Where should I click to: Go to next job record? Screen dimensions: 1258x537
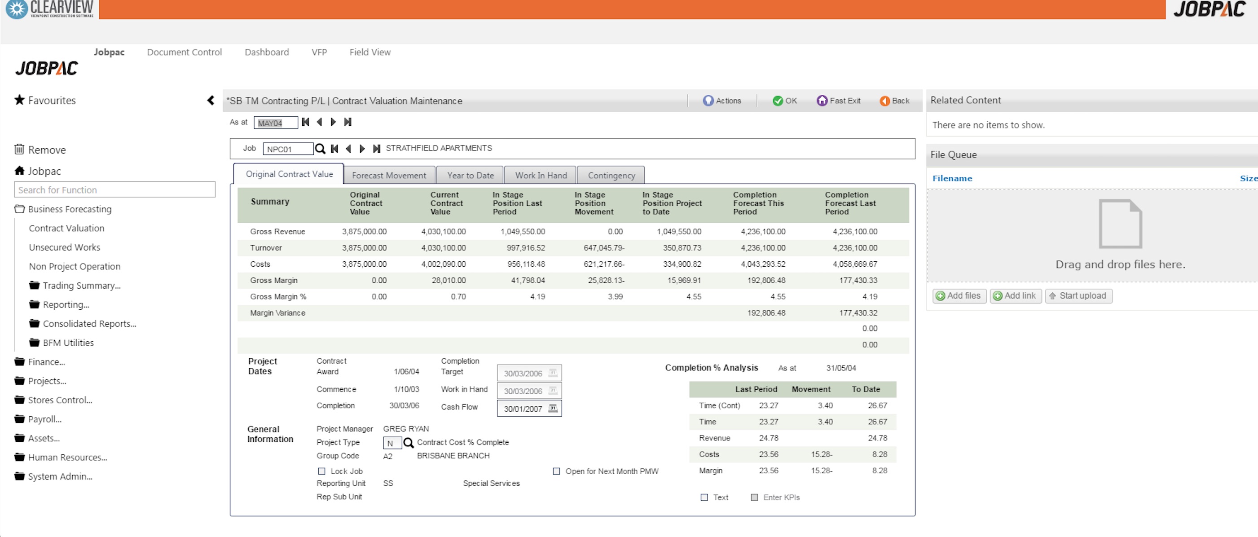point(362,149)
